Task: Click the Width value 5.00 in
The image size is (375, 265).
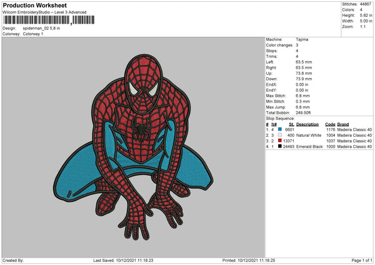Action: (x=366, y=21)
